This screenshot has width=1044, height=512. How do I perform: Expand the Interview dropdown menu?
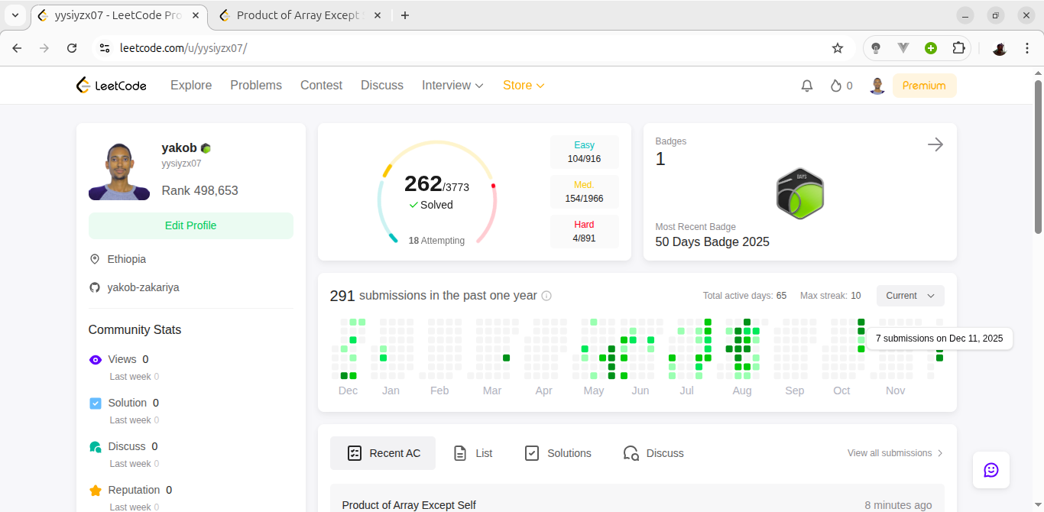coord(452,86)
